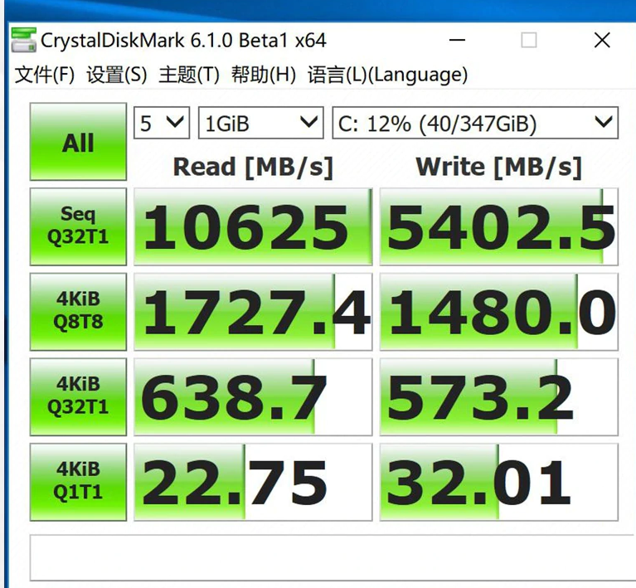636x588 pixels.
Task: Click the Write [MB/s] column header
Action: pyautogui.click(x=499, y=167)
